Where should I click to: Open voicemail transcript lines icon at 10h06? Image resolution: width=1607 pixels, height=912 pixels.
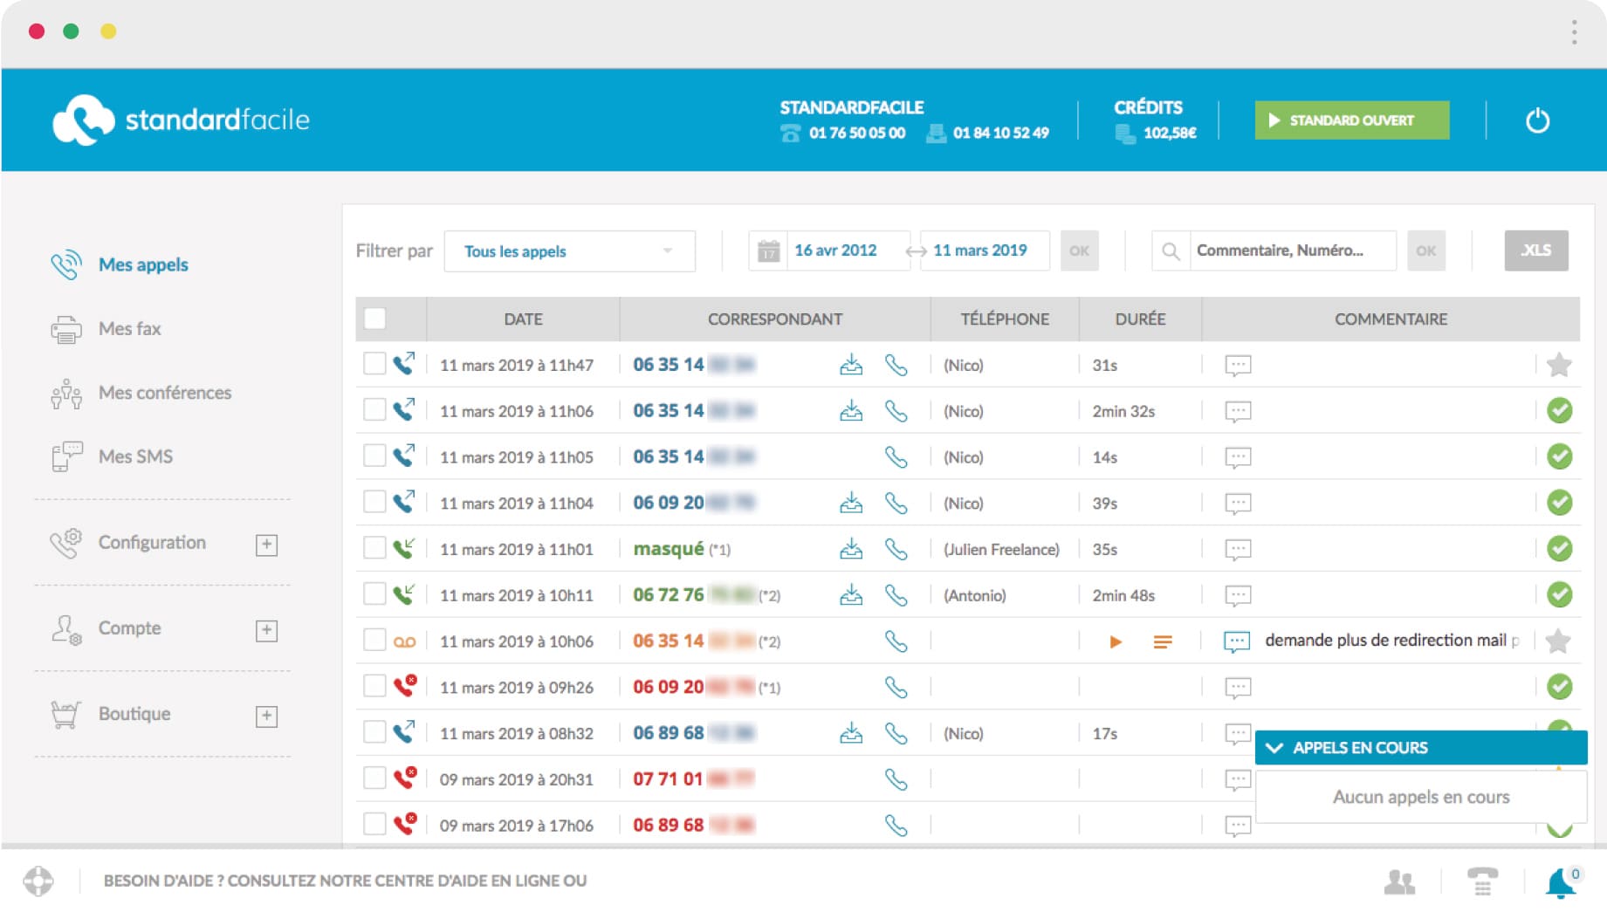pos(1162,642)
